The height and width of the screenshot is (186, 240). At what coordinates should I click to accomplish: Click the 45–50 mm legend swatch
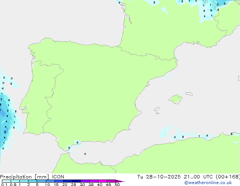click(x=111, y=181)
